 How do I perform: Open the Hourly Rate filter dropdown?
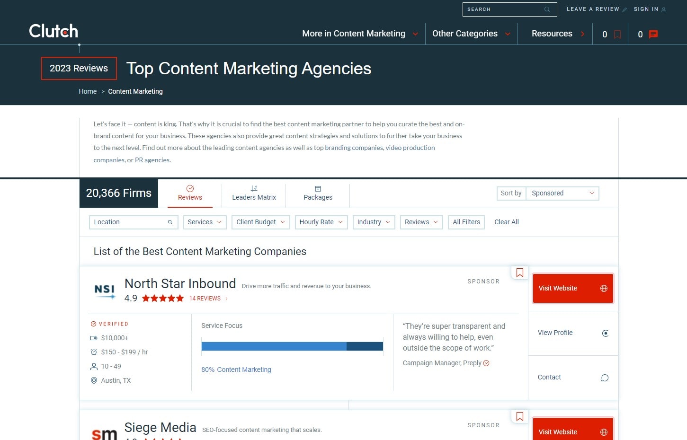[x=321, y=222]
